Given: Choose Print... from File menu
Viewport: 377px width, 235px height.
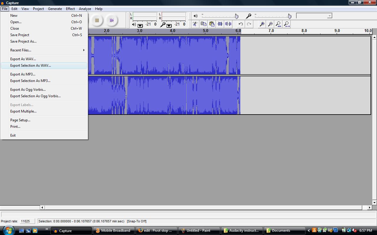Looking at the screenshot, I should click(x=44, y=127).
